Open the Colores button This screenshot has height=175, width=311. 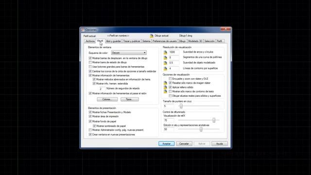pyautogui.click(x=107, y=99)
